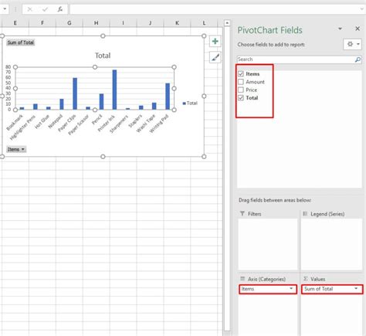Click the formula bar cancel X icon
This screenshot has width=366, height=336.
29,9
